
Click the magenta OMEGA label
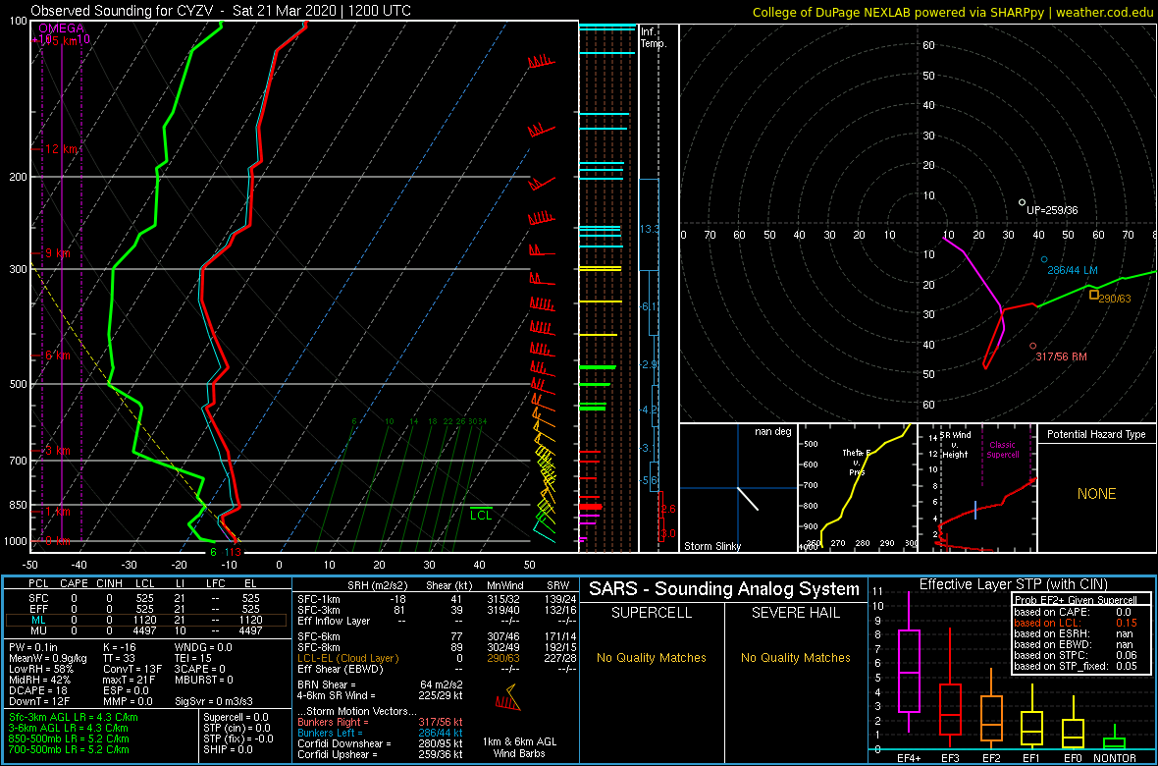point(61,28)
